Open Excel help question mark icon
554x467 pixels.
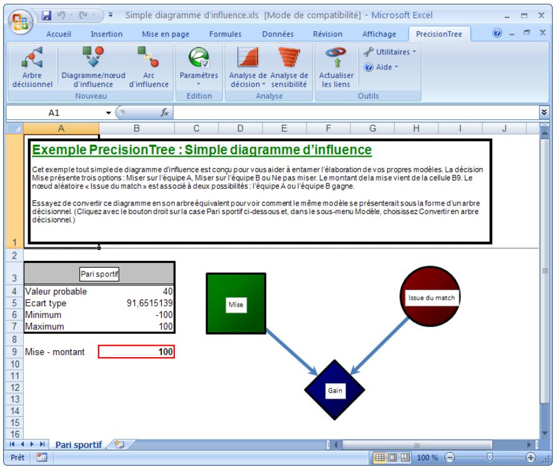pos(497,33)
